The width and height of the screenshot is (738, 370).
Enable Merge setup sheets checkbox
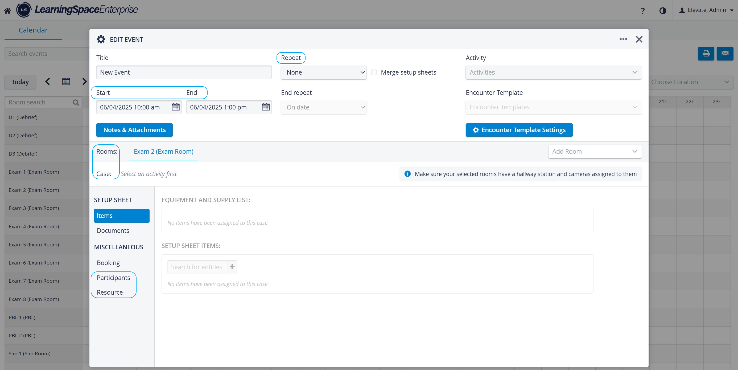(x=374, y=72)
